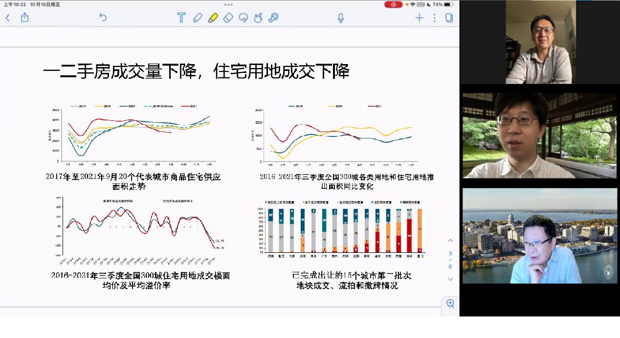This screenshot has width=620, height=338.
Task: Toggle the page zoom magnifier
Action: point(449,303)
